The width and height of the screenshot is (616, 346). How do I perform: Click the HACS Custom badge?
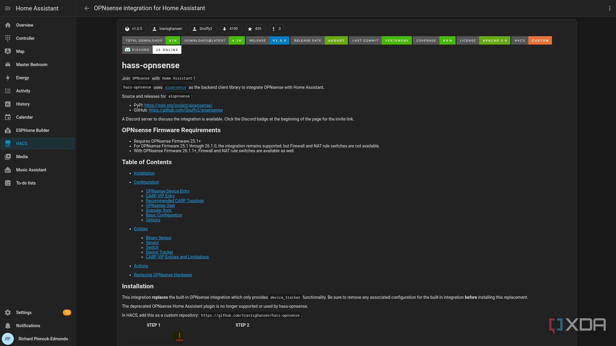coord(532,40)
